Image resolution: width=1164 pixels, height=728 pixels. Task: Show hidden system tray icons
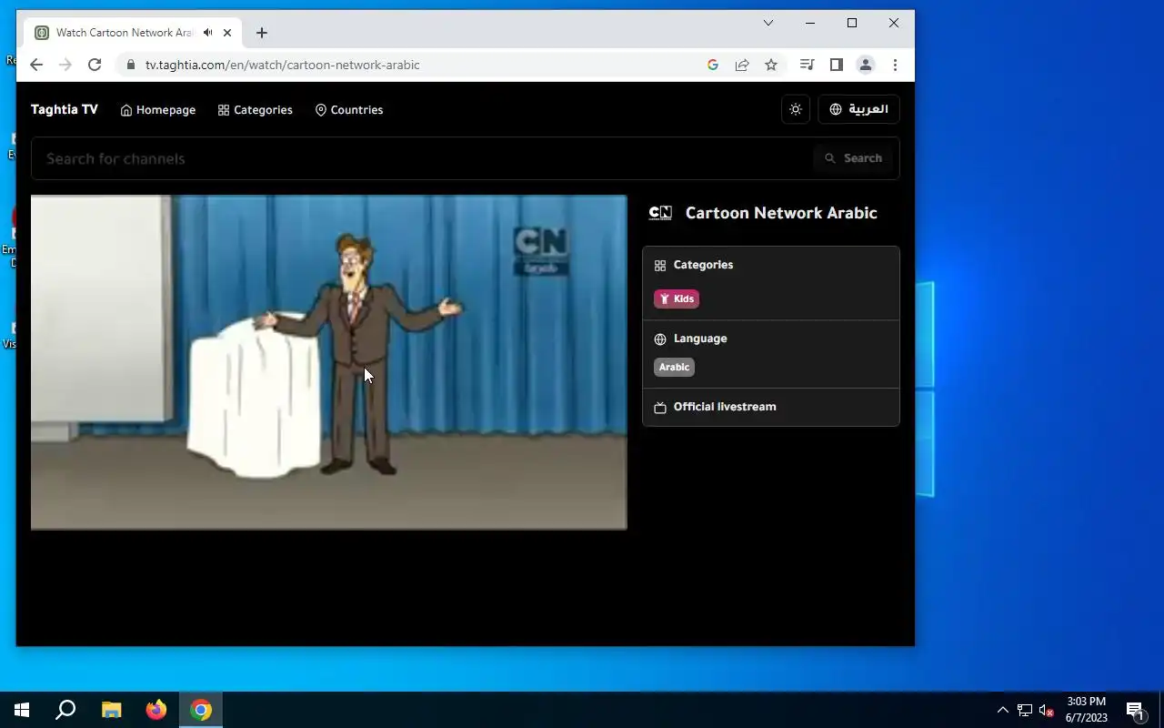(x=1003, y=710)
